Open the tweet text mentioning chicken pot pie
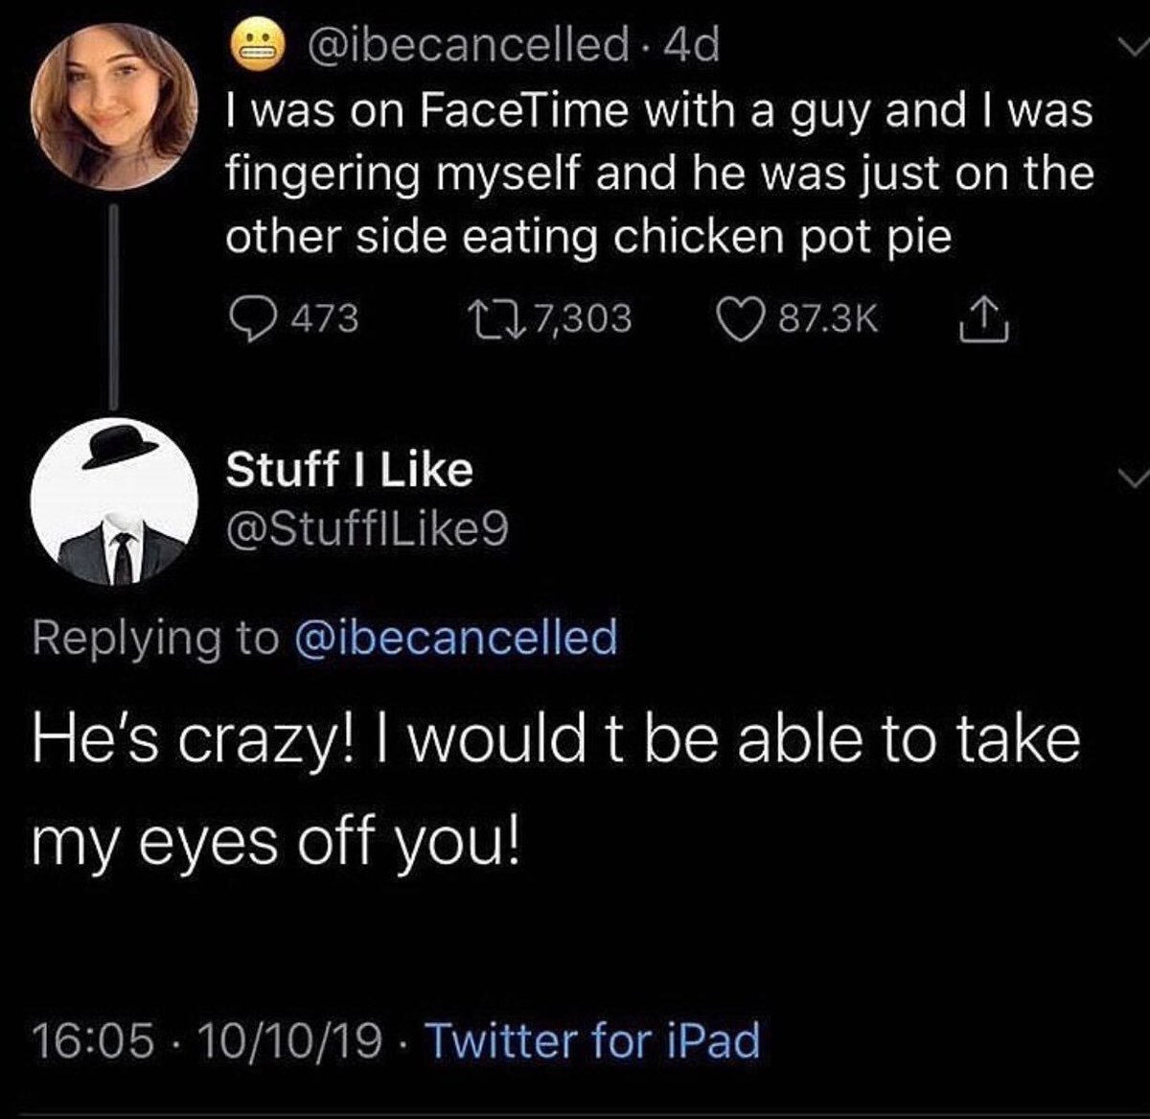The height and width of the screenshot is (1119, 1150). 658,175
